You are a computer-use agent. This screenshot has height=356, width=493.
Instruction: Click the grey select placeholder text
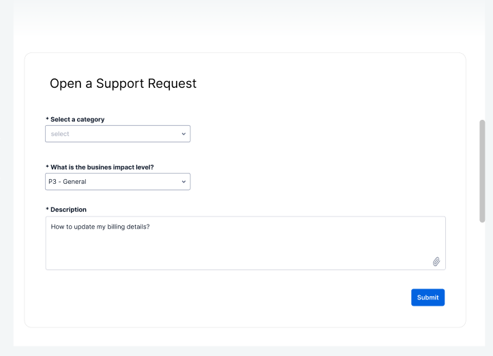(60, 133)
